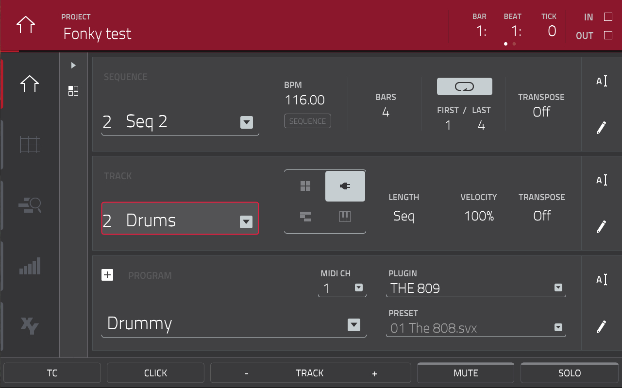This screenshot has width=622, height=388.
Task: Select the plugin track type plug icon
Action: (345, 186)
